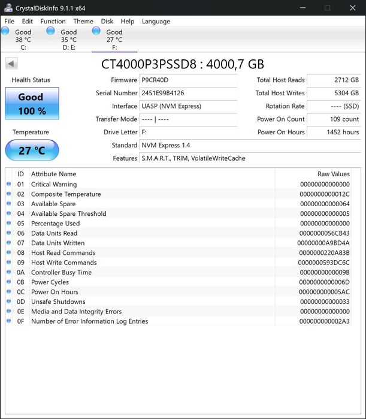Click the ID column header
Viewport: 366px width, 419px height.
click(20, 174)
